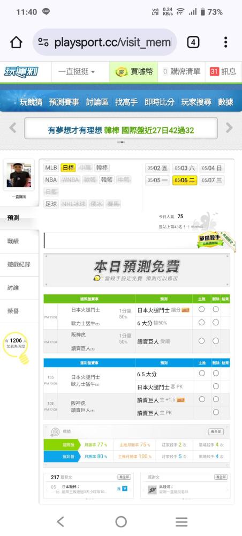The width and height of the screenshot is (242, 536).
Task: Tap the Android back navigation icon
Action: click(61, 522)
